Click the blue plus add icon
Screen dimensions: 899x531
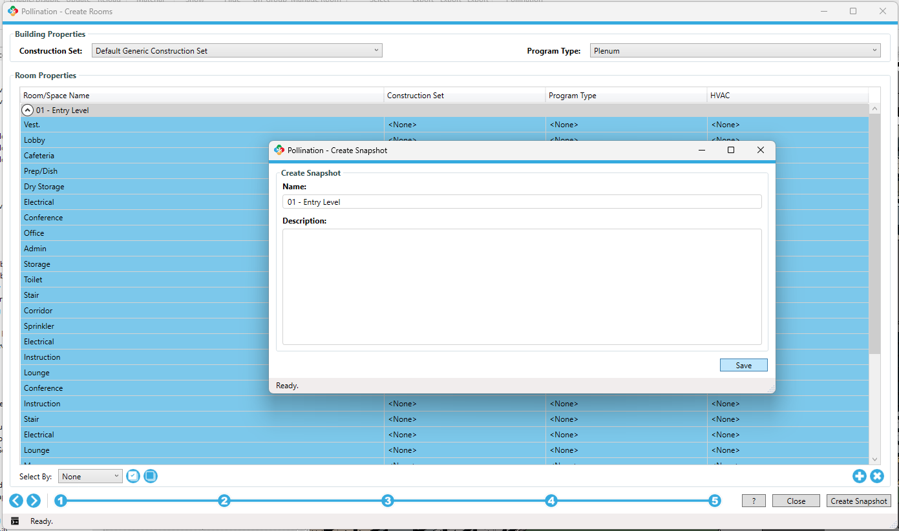[859, 476]
